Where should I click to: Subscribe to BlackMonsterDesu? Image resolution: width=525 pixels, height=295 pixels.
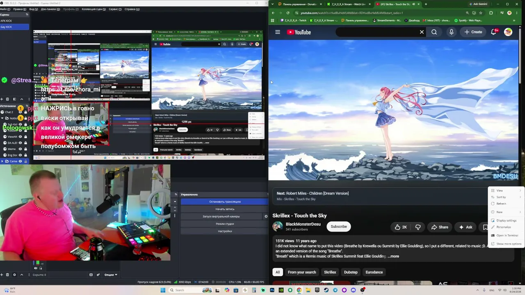point(339,227)
